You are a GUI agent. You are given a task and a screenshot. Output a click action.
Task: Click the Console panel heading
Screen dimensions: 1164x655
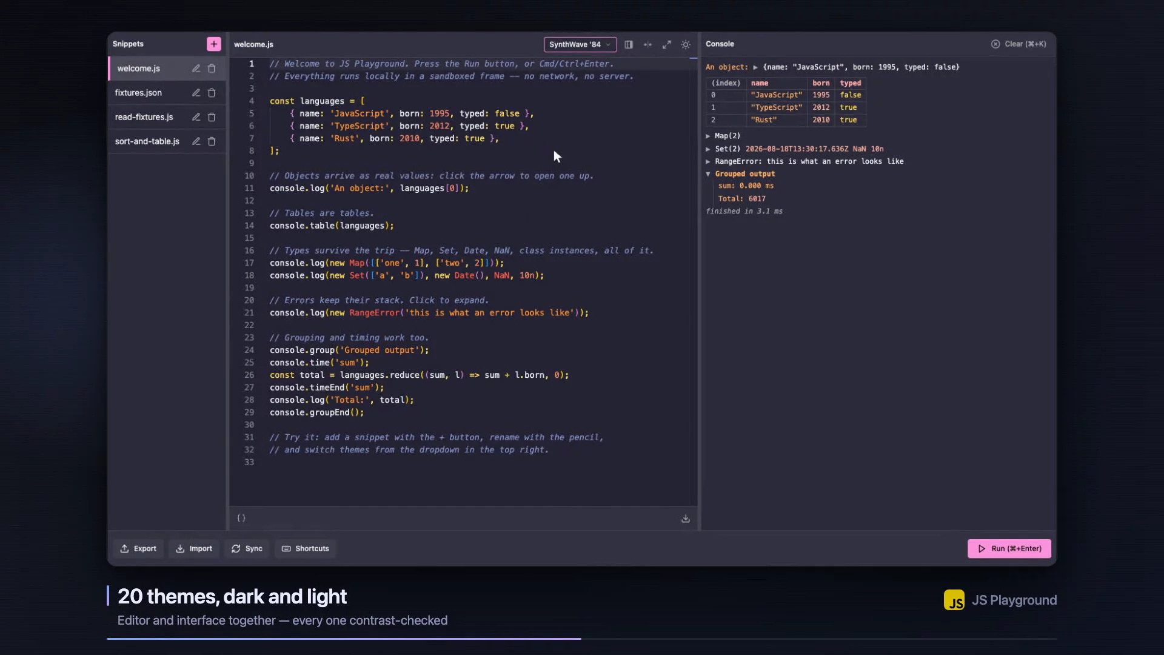point(720,44)
